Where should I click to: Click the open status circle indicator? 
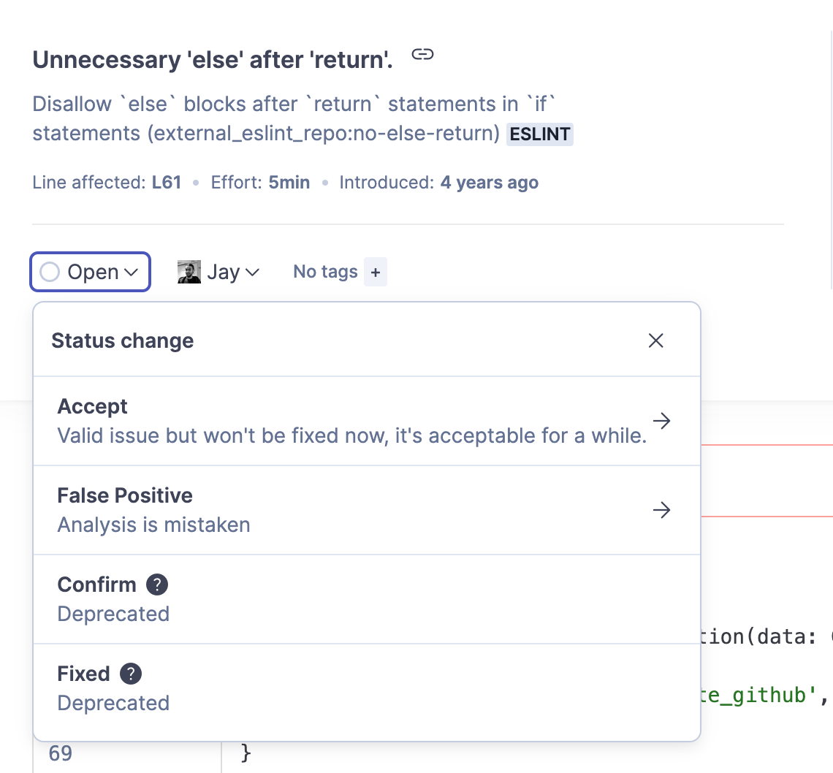pos(50,273)
